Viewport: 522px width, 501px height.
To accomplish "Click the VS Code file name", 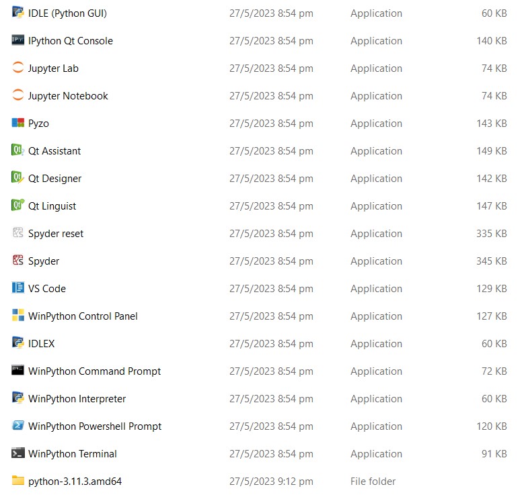I will point(47,289).
